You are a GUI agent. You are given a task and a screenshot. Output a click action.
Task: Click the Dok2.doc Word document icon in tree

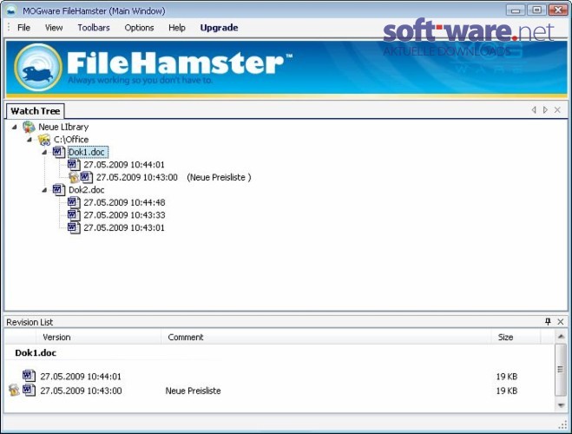click(59, 189)
